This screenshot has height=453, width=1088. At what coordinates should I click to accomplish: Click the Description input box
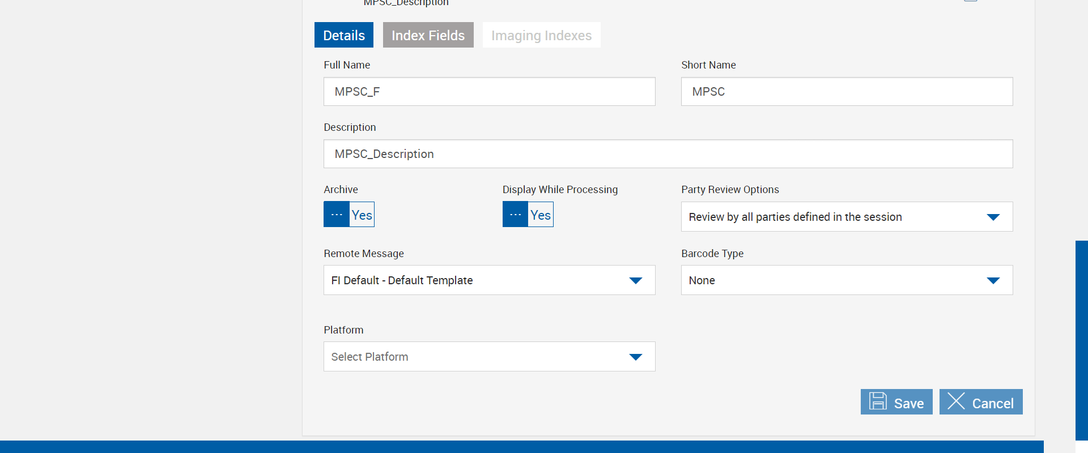[668, 154]
